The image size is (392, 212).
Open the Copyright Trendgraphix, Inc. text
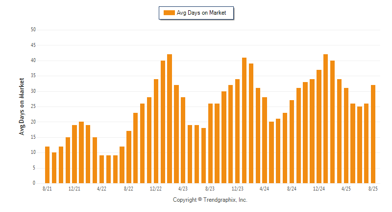pyautogui.click(x=210, y=200)
